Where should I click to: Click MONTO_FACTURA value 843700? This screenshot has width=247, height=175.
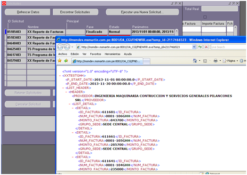click(117, 120)
